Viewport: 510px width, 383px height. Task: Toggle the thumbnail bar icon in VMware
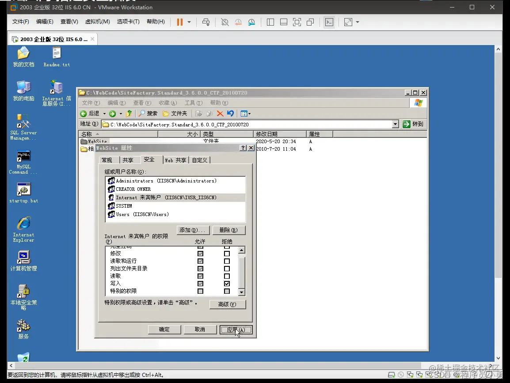(284, 22)
